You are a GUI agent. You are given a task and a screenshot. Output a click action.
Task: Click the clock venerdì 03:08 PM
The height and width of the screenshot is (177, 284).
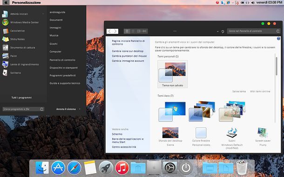(x=269, y=2)
